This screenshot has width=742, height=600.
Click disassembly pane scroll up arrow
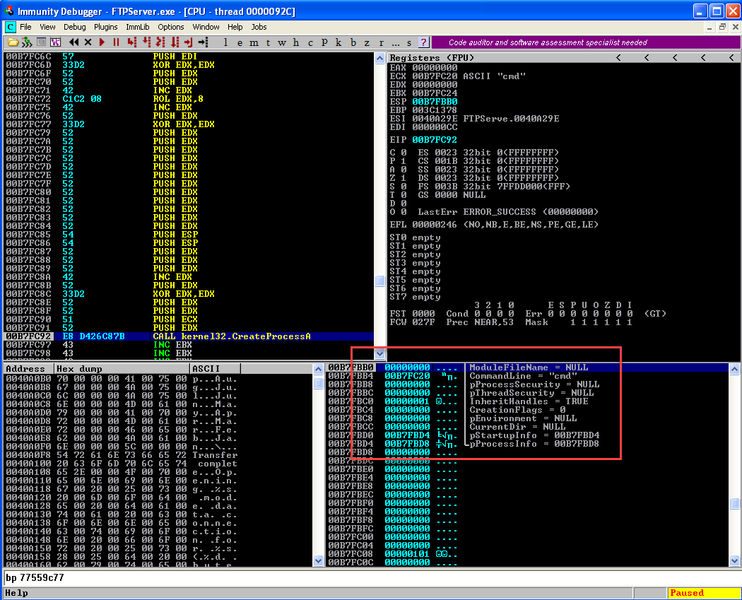[379, 58]
